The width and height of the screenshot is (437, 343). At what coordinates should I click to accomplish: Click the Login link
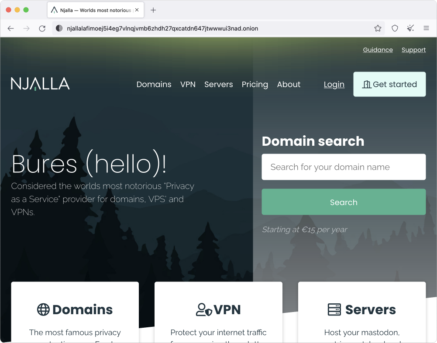(334, 84)
